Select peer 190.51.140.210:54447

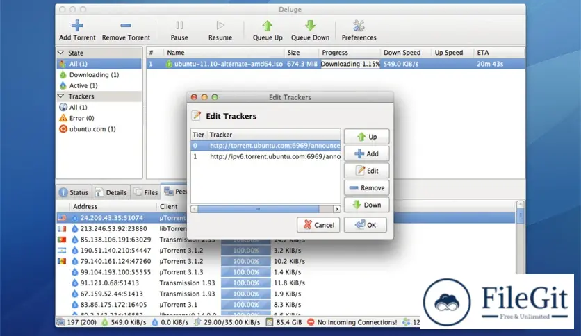click(x=115, y=251)
